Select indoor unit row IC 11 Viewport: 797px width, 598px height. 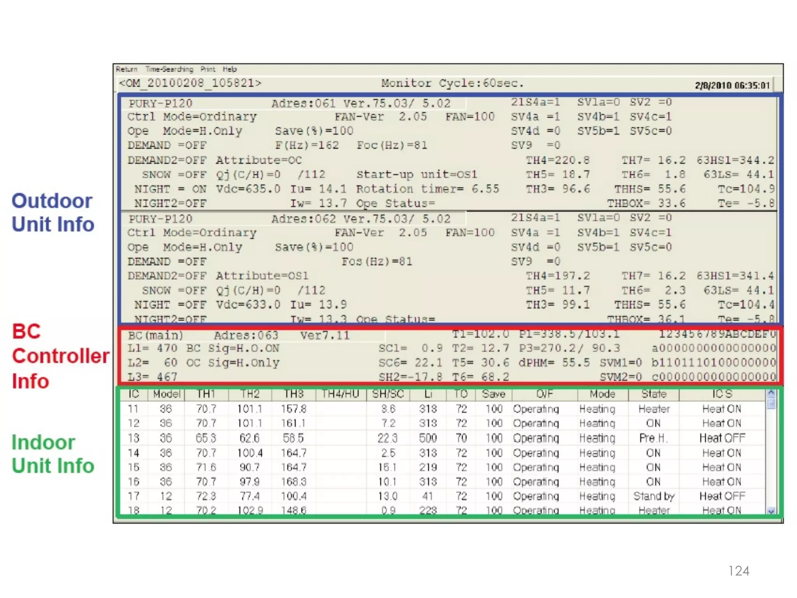click(133, 409)
